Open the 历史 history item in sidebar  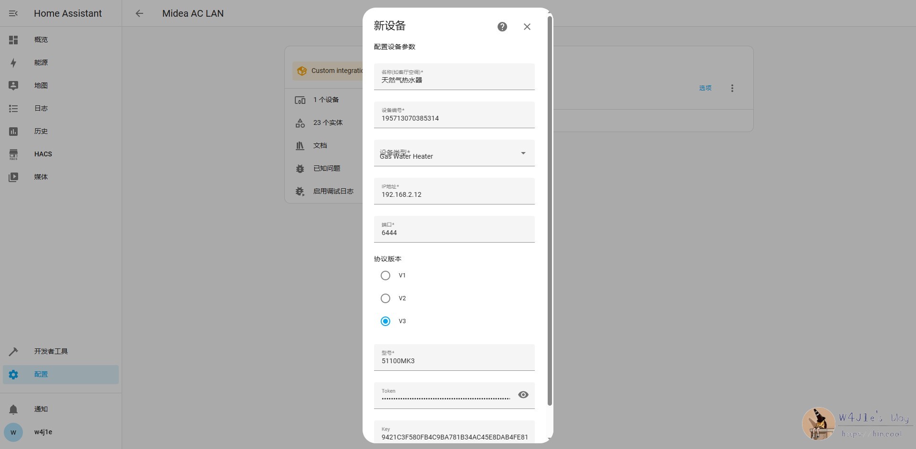pos(41,131)
